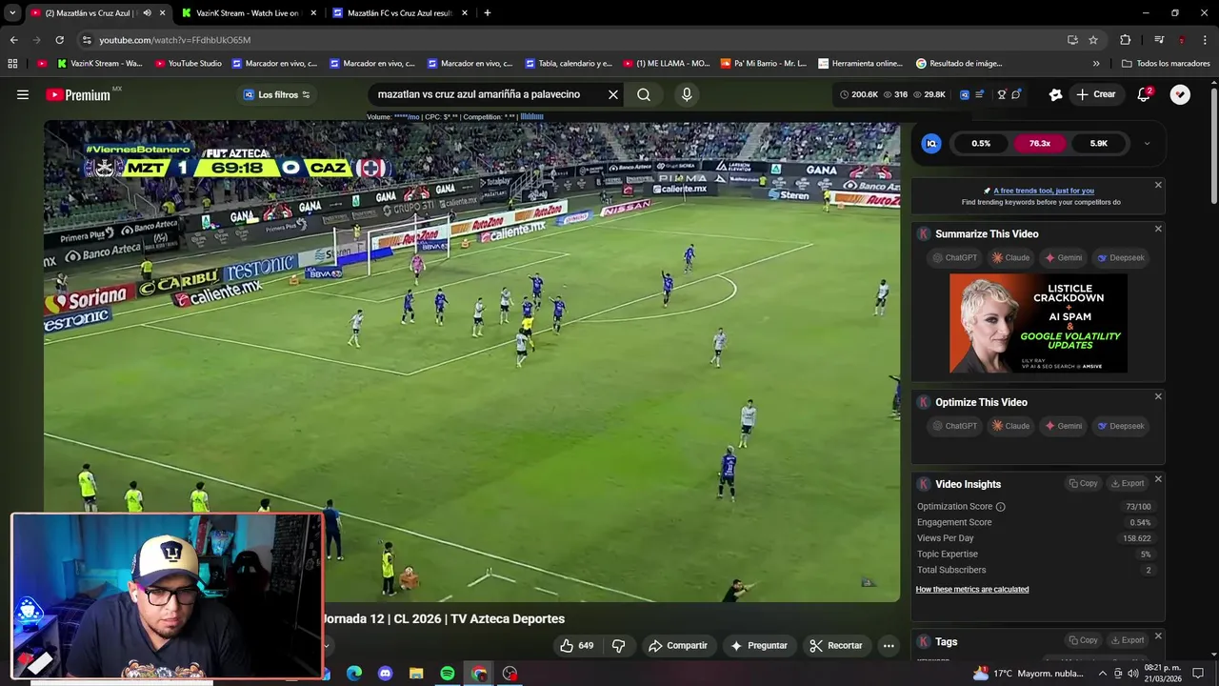Click the flower-shaped icon beside Crear
The width and height of the screenshot is (1219, 686).
(1055, 94)
